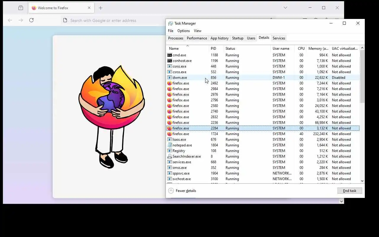The width and height of the screenshot is (379, 237).
Task: Click scroll down arrow in process list
Action: [x=362, y=181]
